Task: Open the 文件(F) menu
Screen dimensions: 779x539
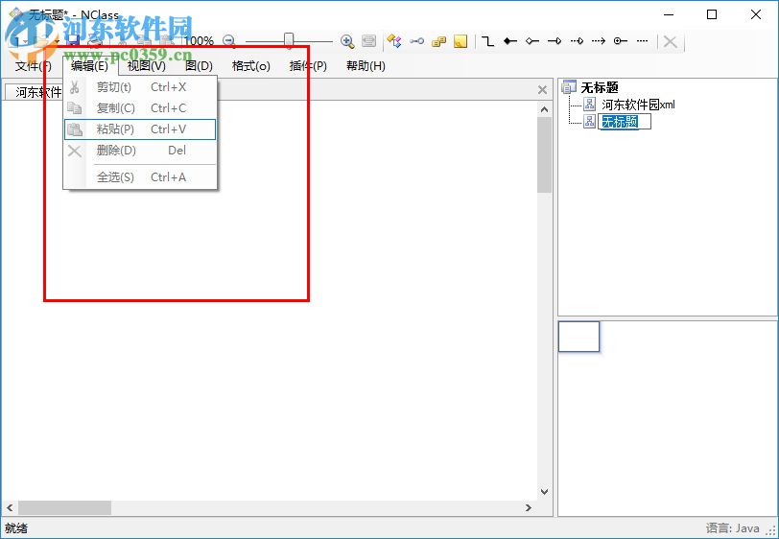Action: 34,66
